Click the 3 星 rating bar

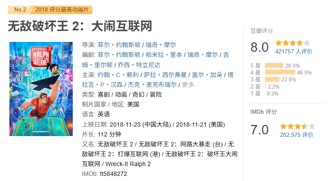click(x=272, y=79)
